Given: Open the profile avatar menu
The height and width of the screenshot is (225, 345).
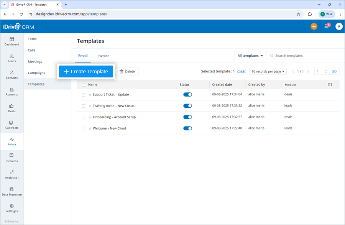Looking at the screenshot, I should [338, 26].
